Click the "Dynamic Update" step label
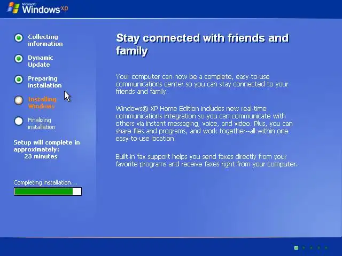The image size is (342, 256). point(41,61)
